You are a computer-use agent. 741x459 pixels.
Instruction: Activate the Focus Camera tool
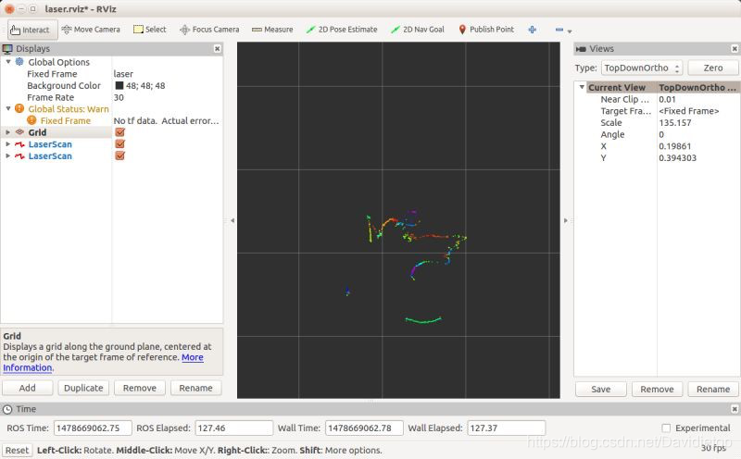click(x=209, y=30)
